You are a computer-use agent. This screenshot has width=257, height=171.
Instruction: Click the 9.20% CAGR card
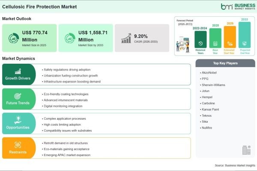point(142,38)
